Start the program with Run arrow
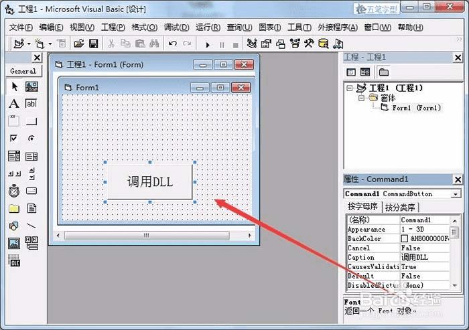 tap(208, 45)
